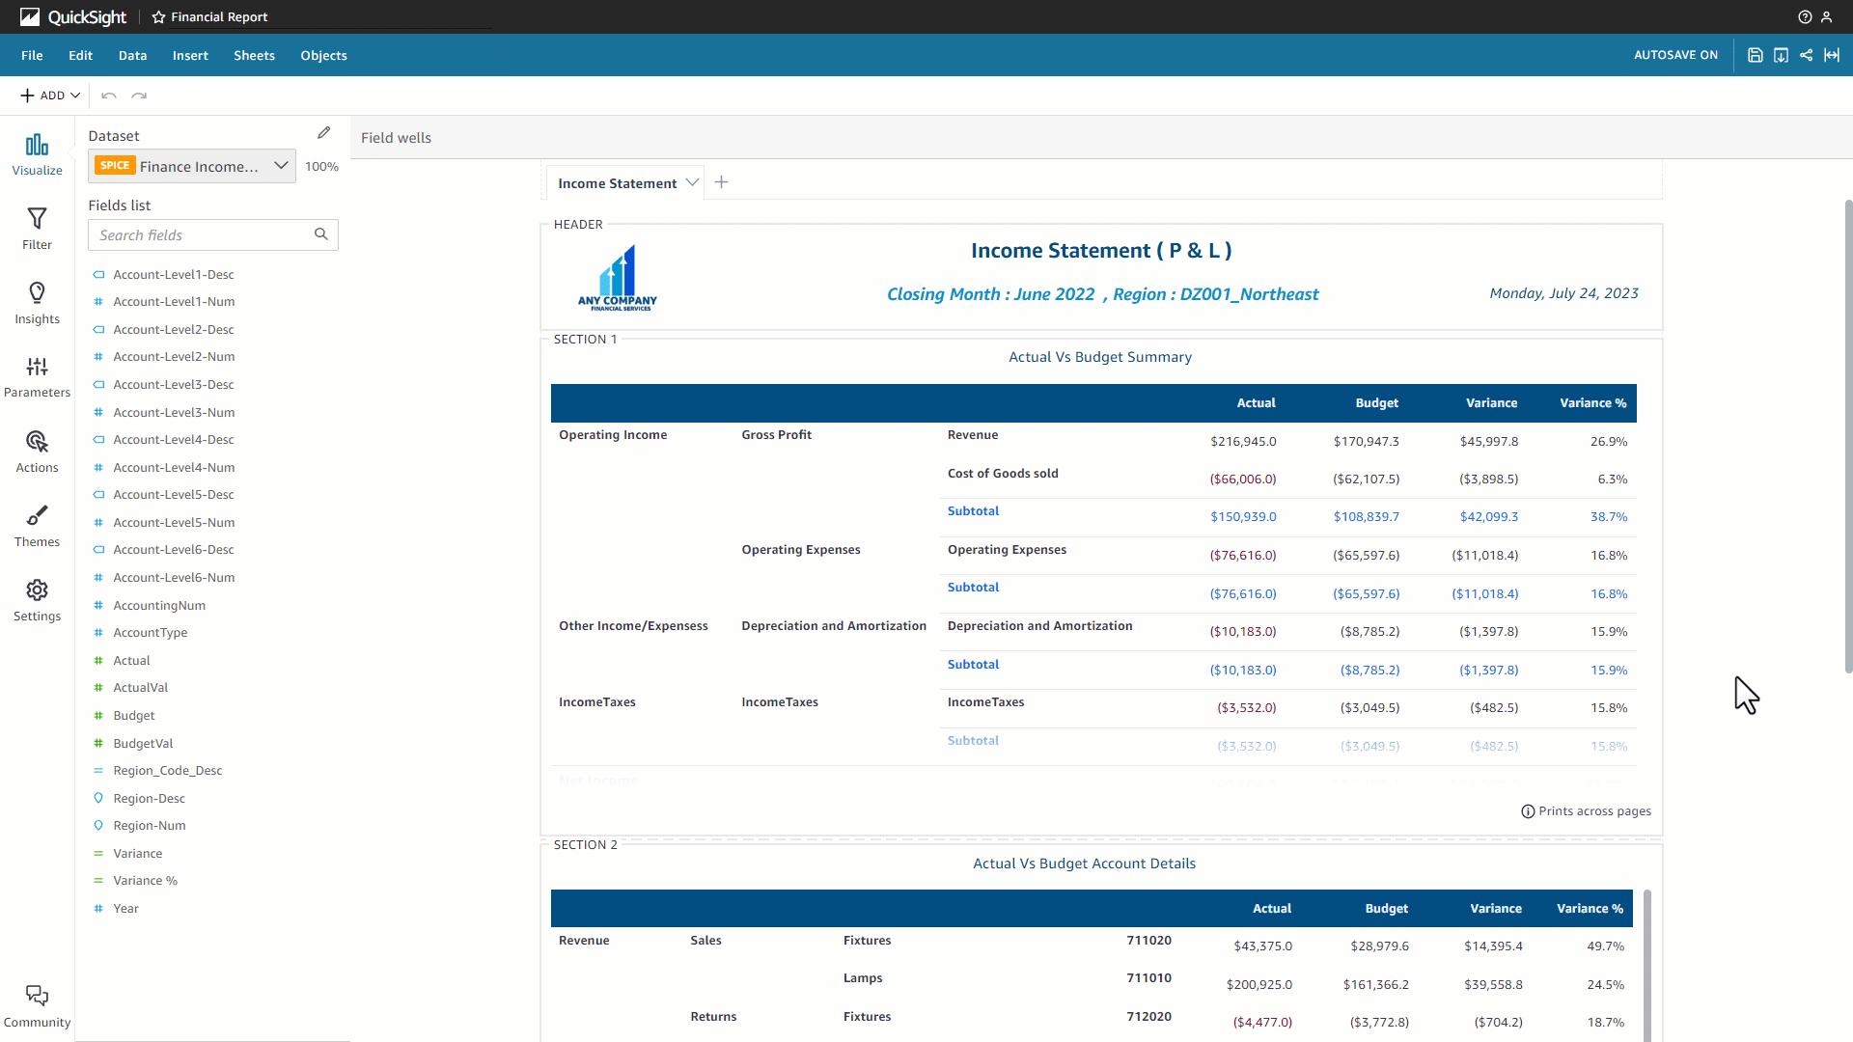Expand the Income Statement sheet tab menu

click(692, 182)
